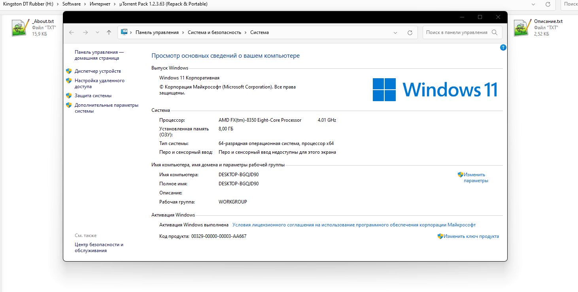
Task: Click 'Система' breadcrumb in address bar
Action: pos(259,32)
